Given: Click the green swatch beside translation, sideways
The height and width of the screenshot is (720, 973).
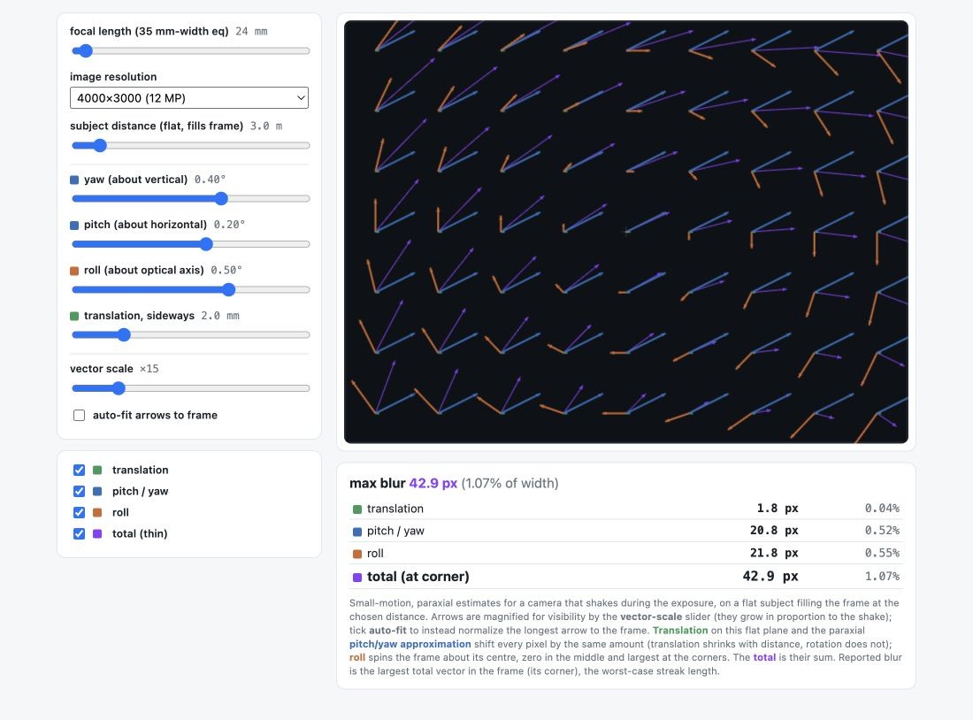Looking at the screenshot, I should pyautogui.click(x=74, y=316).
